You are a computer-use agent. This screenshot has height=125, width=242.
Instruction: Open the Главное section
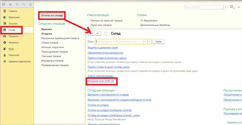coord(13,11)
